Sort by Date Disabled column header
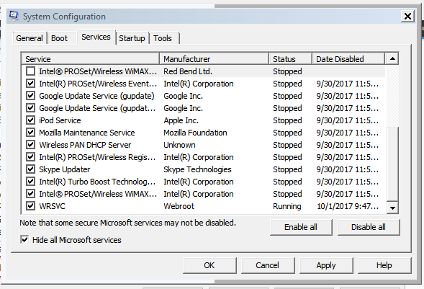The height and width of the screenshot is (289, 424). (x=348, y=59)
